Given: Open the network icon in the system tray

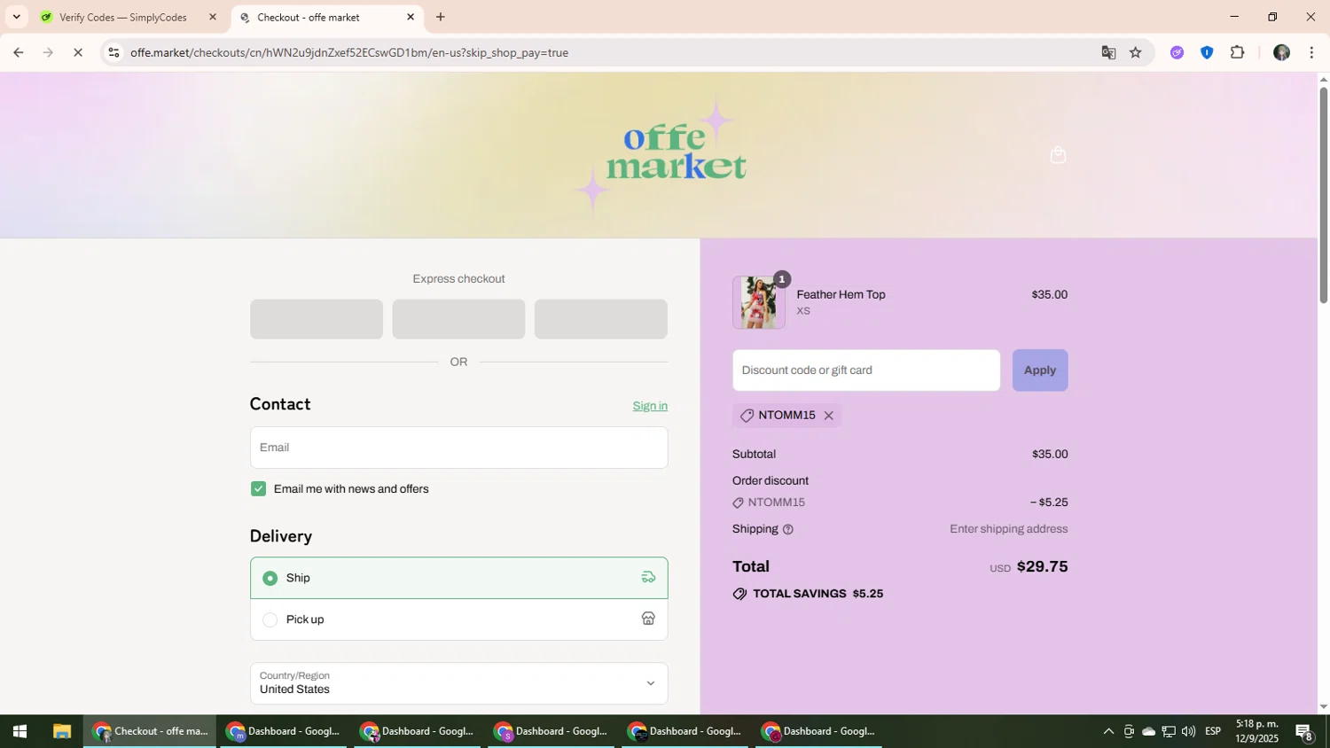Looking at the screenshot, I should 1169,732.
